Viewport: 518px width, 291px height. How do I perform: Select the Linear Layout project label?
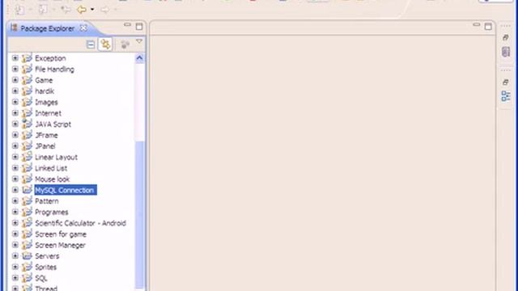(x=56, y=157)
